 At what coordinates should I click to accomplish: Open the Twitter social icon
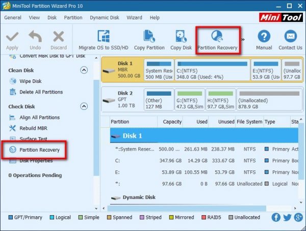(x=287, y=217)
